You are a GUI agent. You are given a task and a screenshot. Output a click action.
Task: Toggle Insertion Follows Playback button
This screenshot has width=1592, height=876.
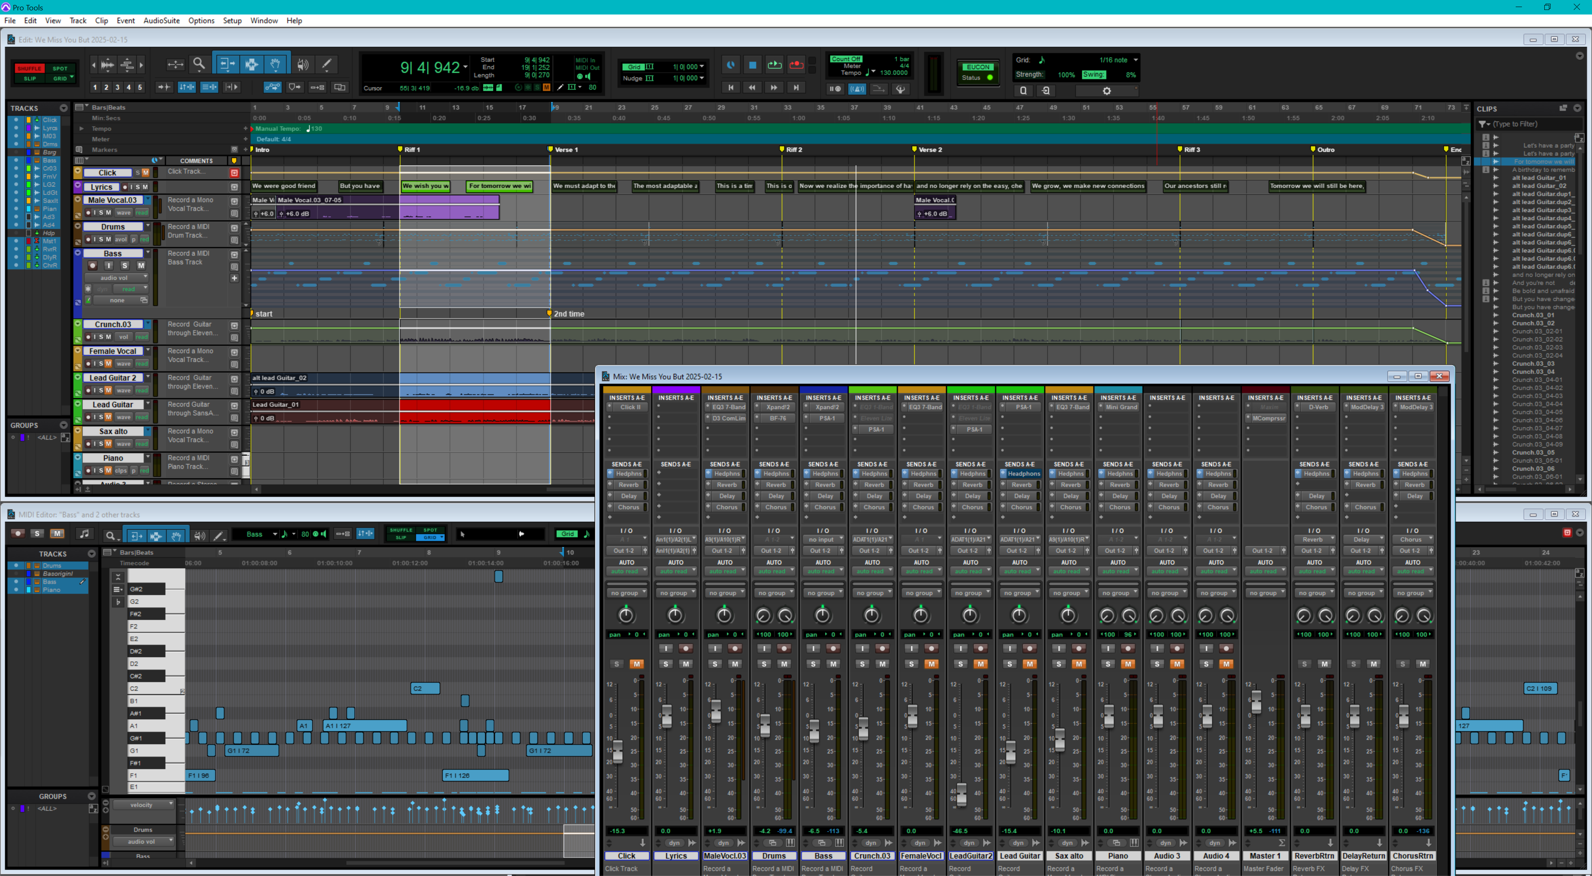pyautogui.click(x=232, y=87)
